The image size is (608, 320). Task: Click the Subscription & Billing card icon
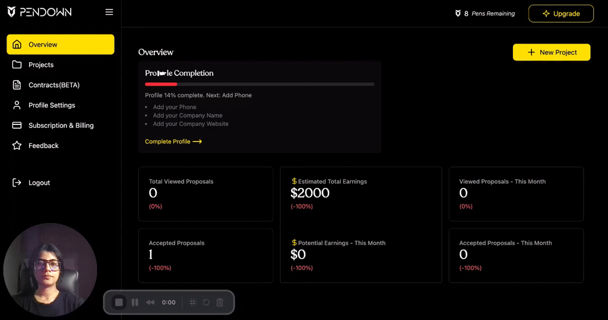tap(17, 125)
